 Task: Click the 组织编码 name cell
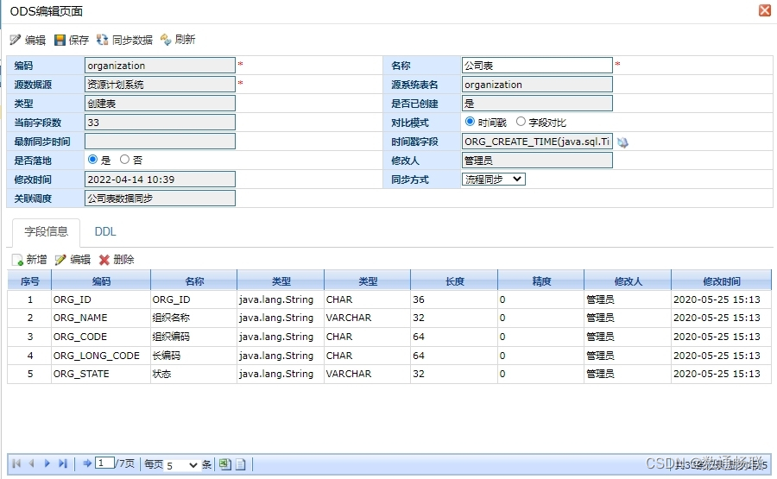tap(193, 337)
